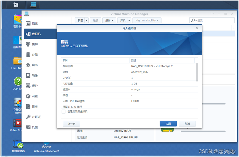
Task: Open File Station desktop icon
Action: (18, 61)
